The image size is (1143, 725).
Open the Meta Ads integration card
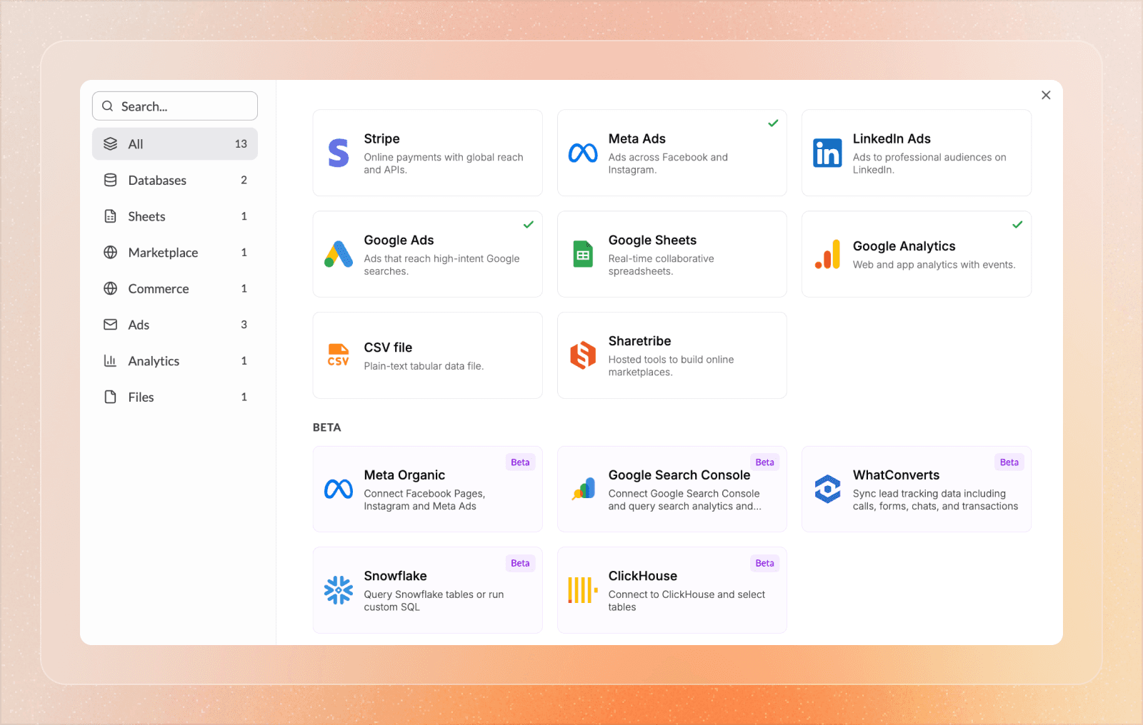click(x=672, y=153)
